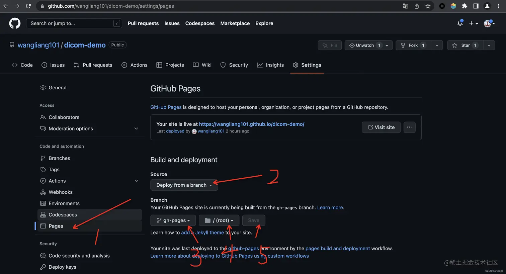
Task: Click the translate page icon in address bar
Action: coord(405,6)
